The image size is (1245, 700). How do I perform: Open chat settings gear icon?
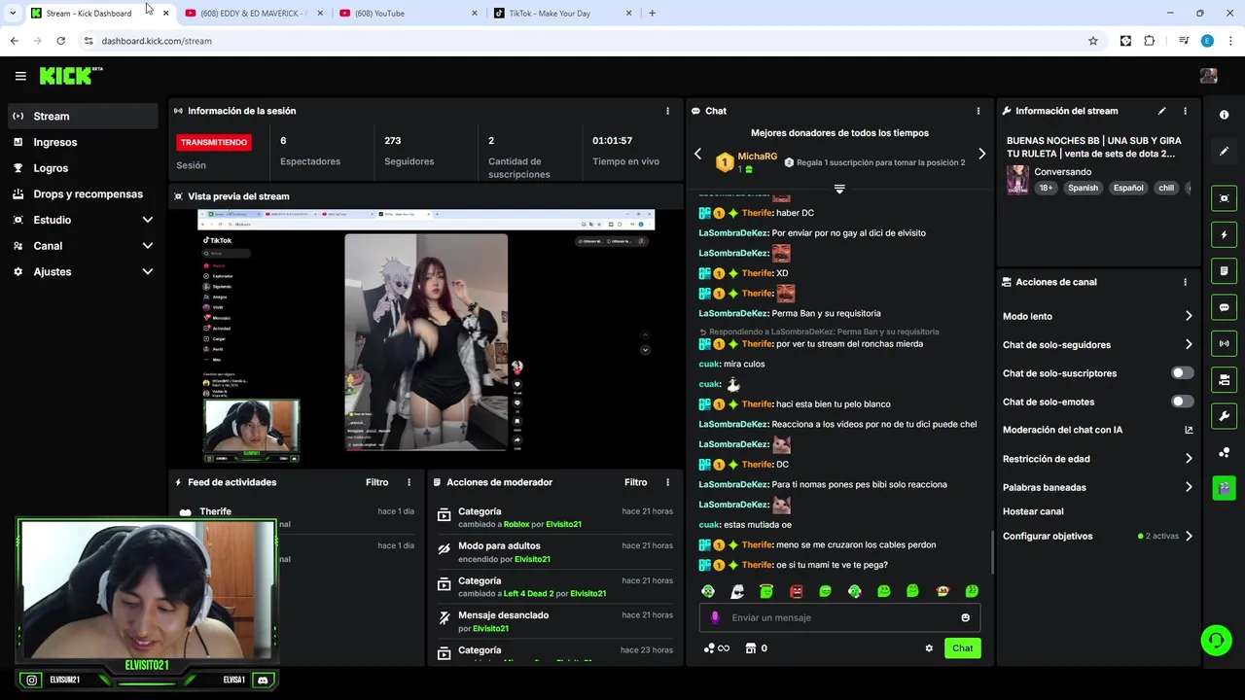click(x=929, y=648)
